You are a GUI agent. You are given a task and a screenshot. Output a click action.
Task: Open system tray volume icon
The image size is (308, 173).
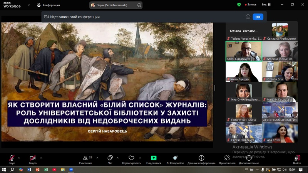[x=285, y=170]
